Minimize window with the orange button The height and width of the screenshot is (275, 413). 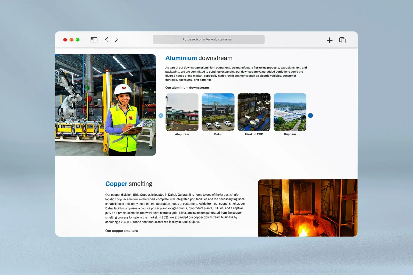pos(71,40)
